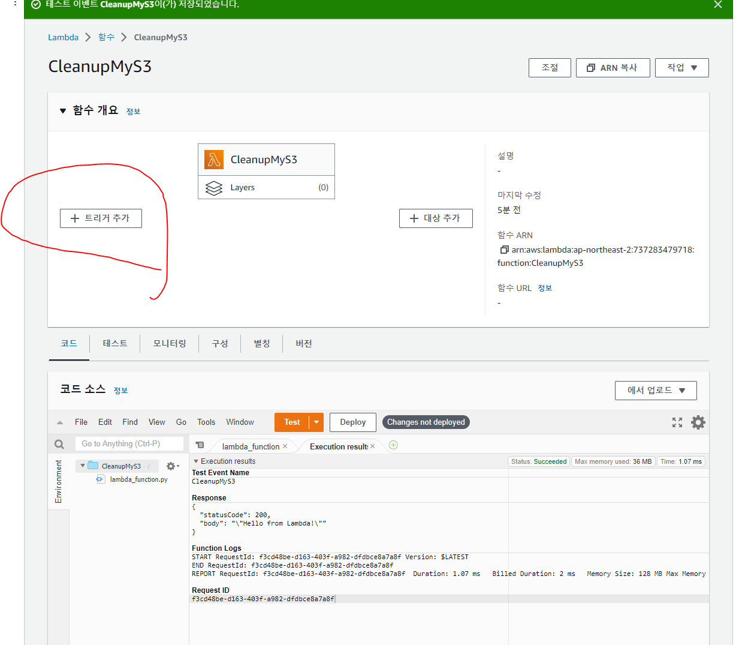Open the File menu in editor

[x=81, y=422]
